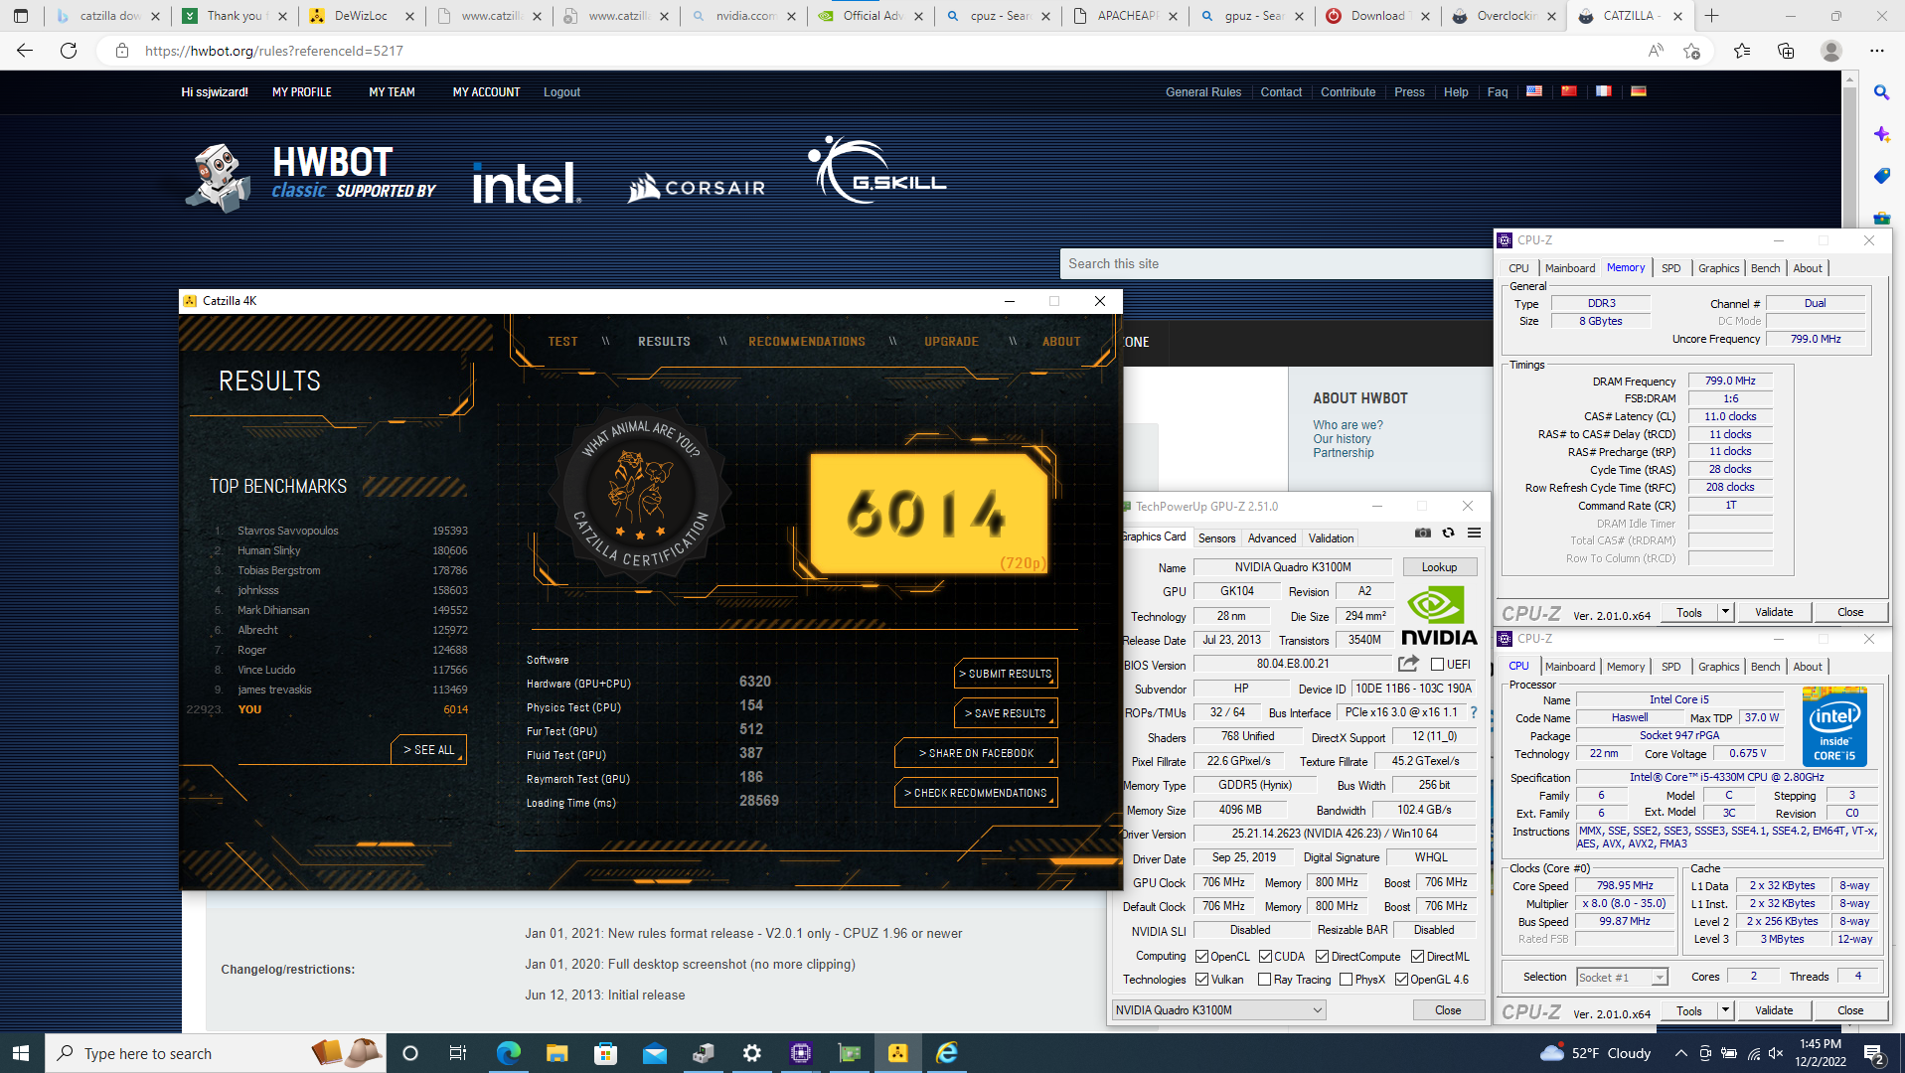The width and height of the screenshot is (1905, 1073).
Task: Open the NVIDIA Quadro K3100M GPU selector dropdown
Action: [x=1218, y=1010]
